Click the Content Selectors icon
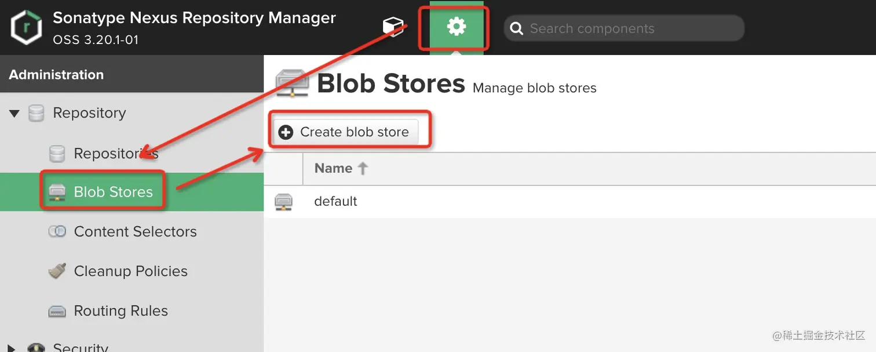This screenshot has width=876, height=352. [x=57, y=231]
